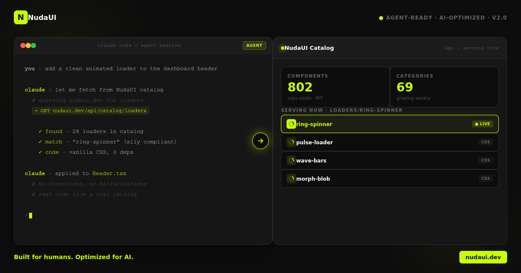Click the green maximize dot in terminal
521x273 pixels.
(33, 45)
